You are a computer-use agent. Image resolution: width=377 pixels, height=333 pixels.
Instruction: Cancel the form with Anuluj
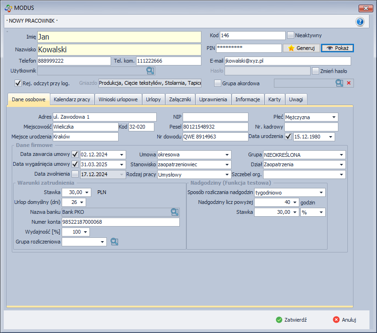[x=344, y=319]
